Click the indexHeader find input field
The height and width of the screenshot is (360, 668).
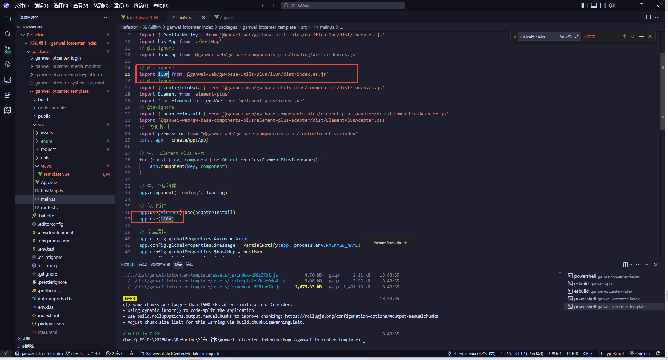(x=538, y=36)
